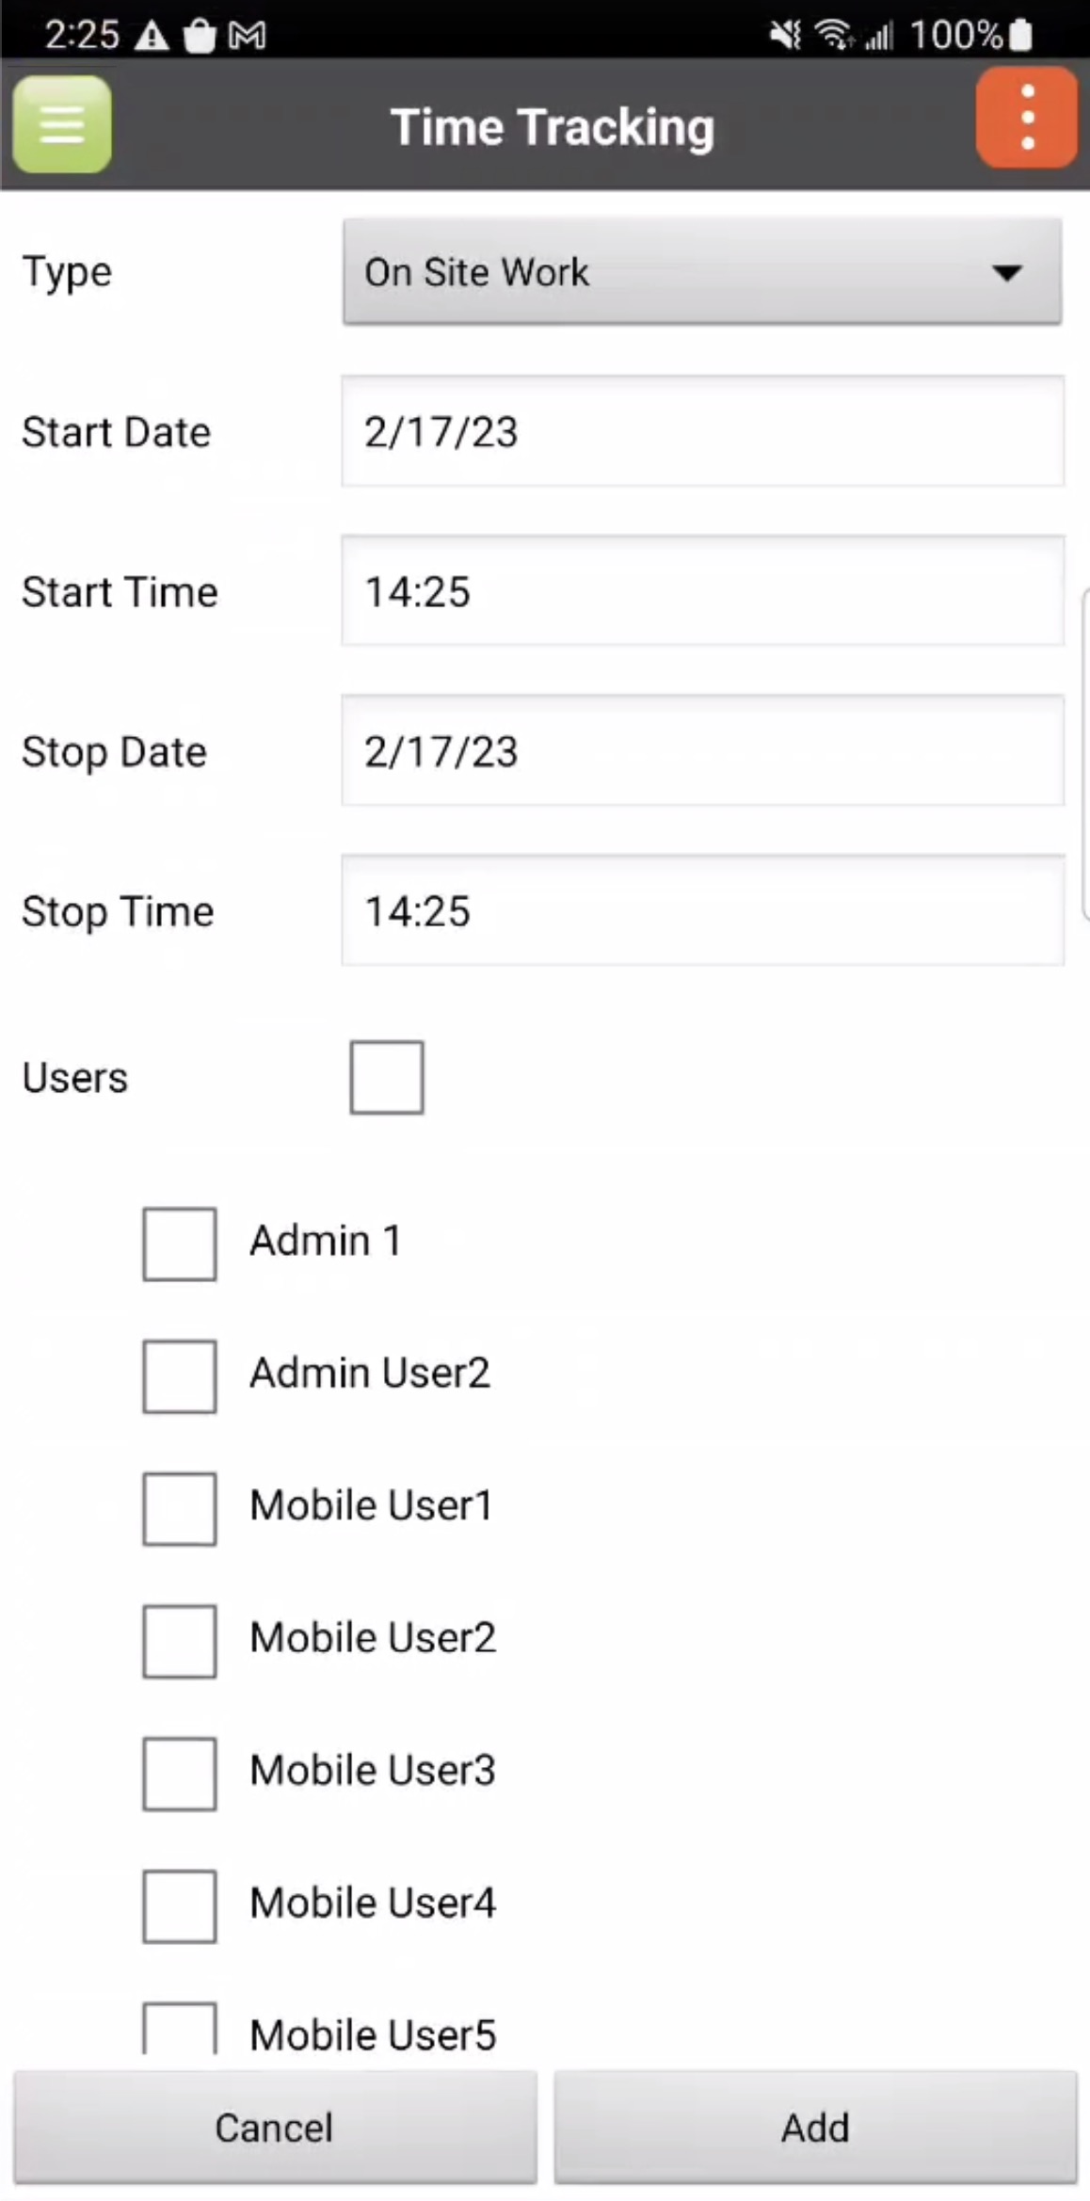
Task: Enable the Mobile User3 checkbox
Action: coord(180,1774)
